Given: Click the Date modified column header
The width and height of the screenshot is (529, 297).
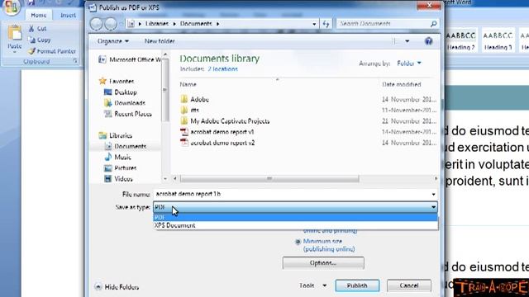Looking at the screenshot, I should coord(402,84).
